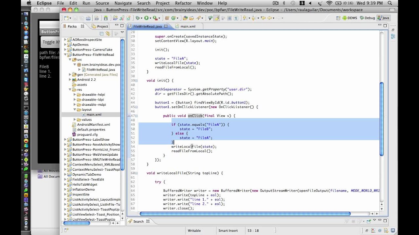
Task: Select the Java perspective button
Action: point(383,18)
